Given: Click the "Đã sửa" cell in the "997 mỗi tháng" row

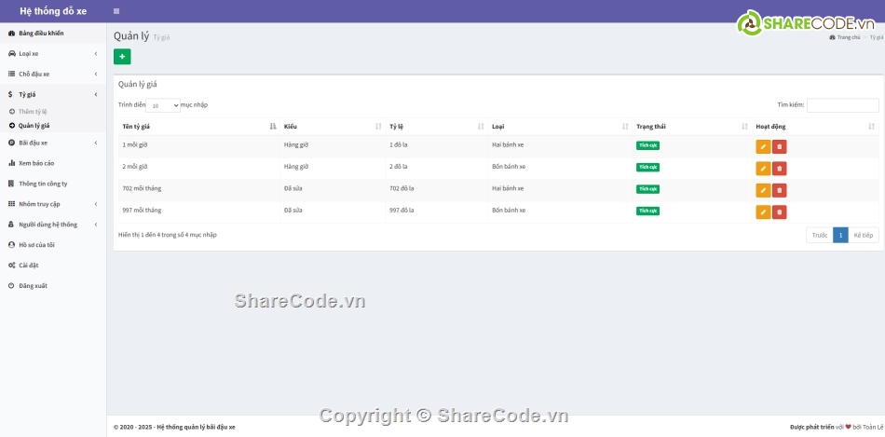Looking at the screenshot, I should tap(293, 210).
